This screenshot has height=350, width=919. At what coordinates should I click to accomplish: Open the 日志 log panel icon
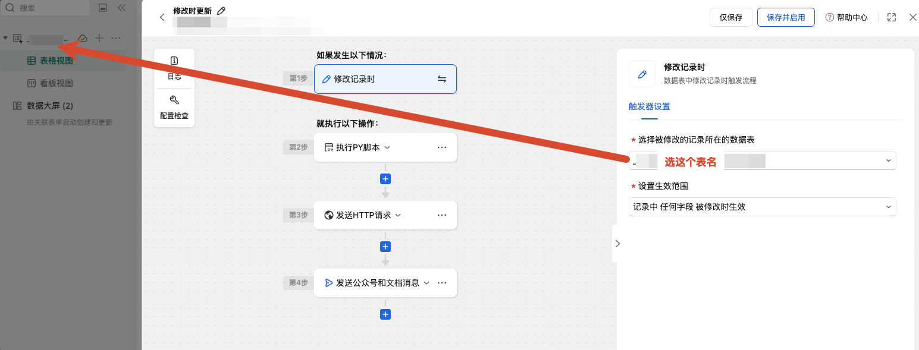[x=174, y=68]
